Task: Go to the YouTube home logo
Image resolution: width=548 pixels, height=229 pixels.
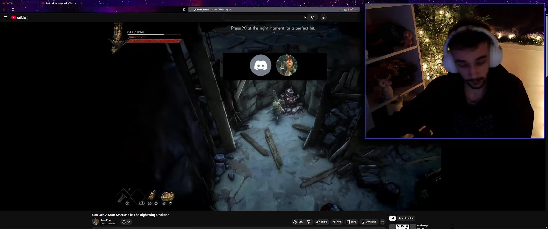Action: (x=19, y=17)
